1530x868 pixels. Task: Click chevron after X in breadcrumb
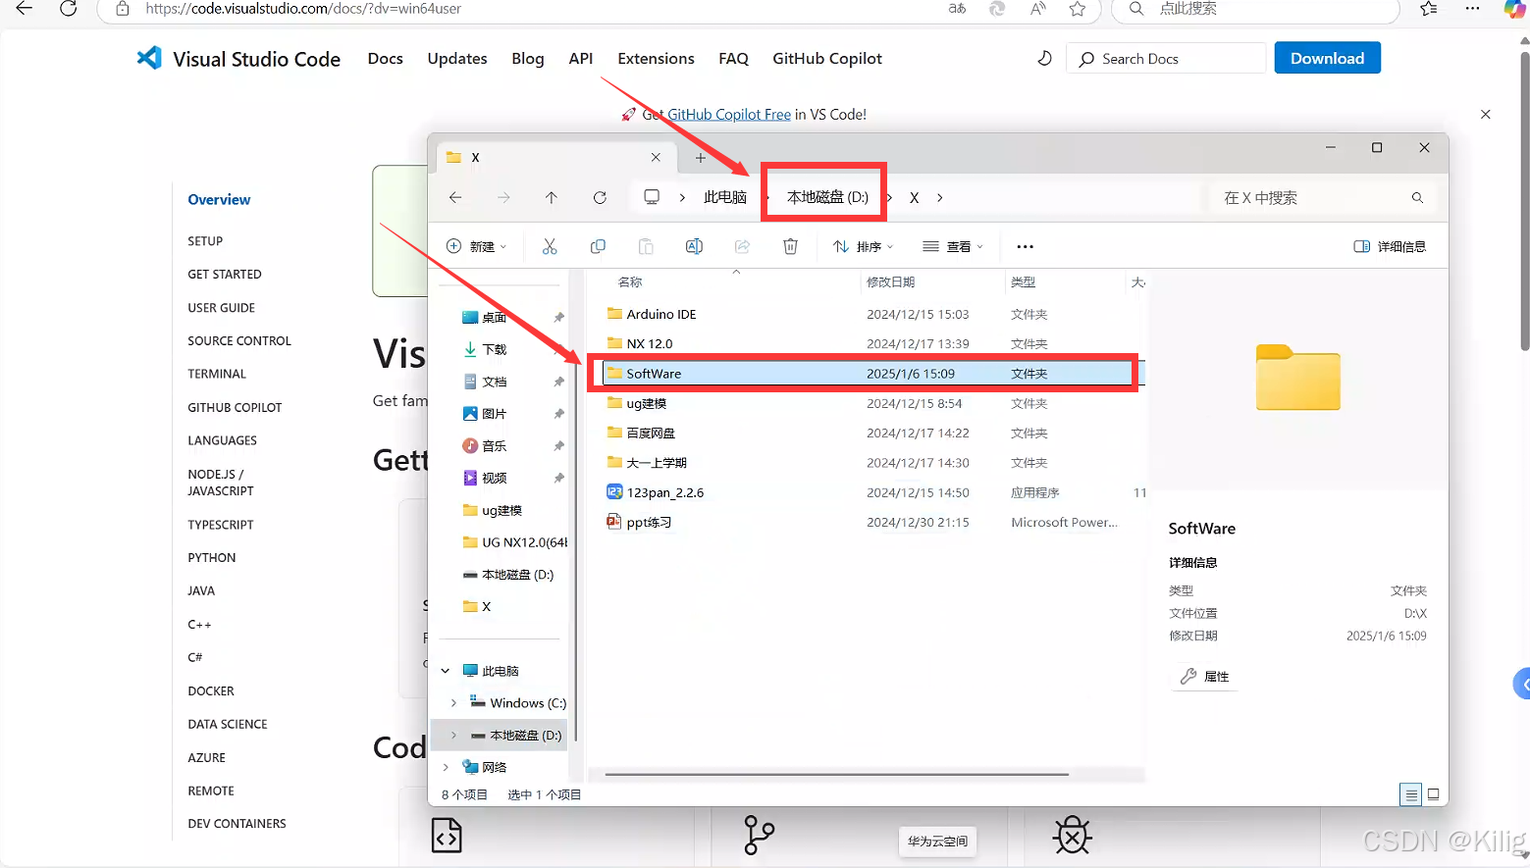pos(939,197)
